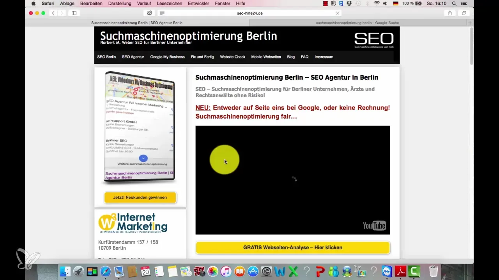Open App Store from the Dock
Image resolution: width=499 pixels, height=280 pixels.
point(253,271)
